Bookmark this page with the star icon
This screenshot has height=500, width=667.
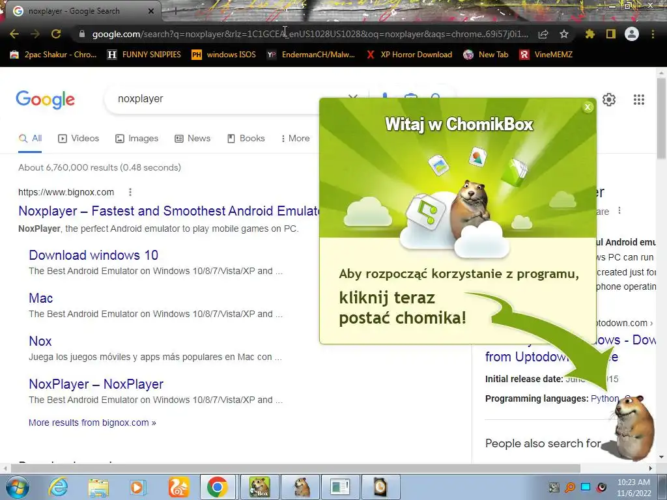click(564, 34)
